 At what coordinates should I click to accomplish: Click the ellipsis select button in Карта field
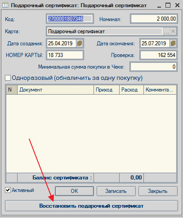(x=166, y=31)
